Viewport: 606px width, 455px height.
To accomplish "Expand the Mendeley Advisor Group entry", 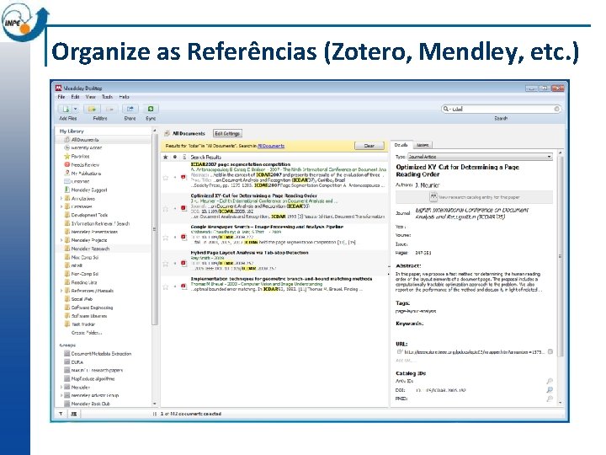I will 61,395.
